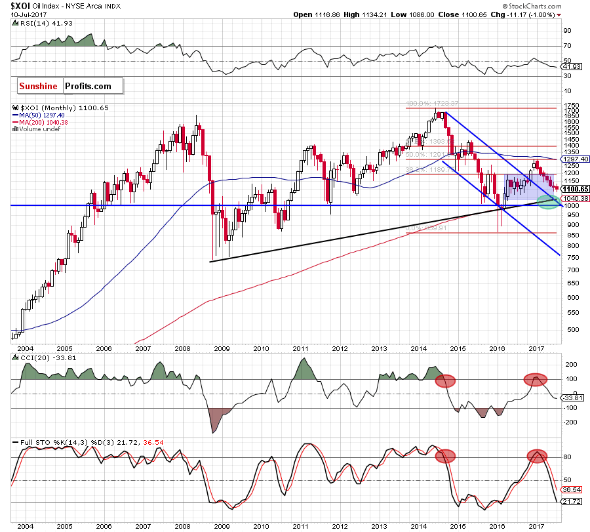Click the bold 1100.65 price tag on right axis

pos(575,189)
